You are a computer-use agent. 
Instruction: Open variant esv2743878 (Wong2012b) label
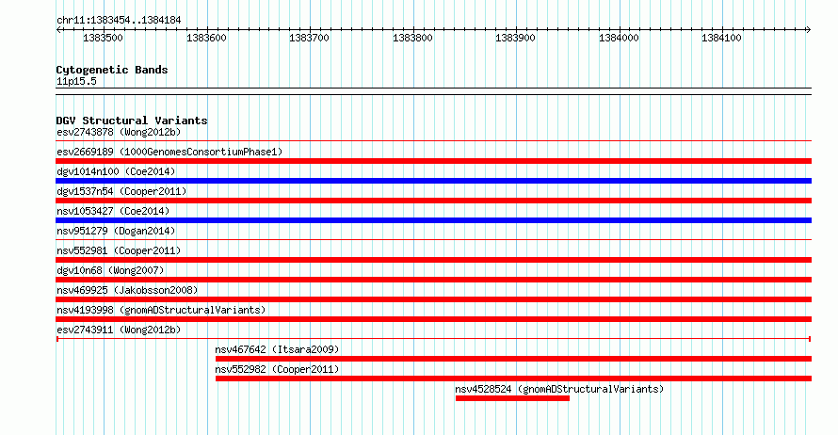pyautogui.click(x=119, y=132)
